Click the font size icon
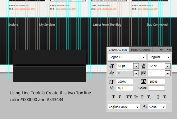Viewport: 177px width, 119px height. pos(112,66)
